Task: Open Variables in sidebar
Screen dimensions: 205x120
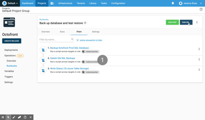Action: pyautogui.click(x=9, y=71)
